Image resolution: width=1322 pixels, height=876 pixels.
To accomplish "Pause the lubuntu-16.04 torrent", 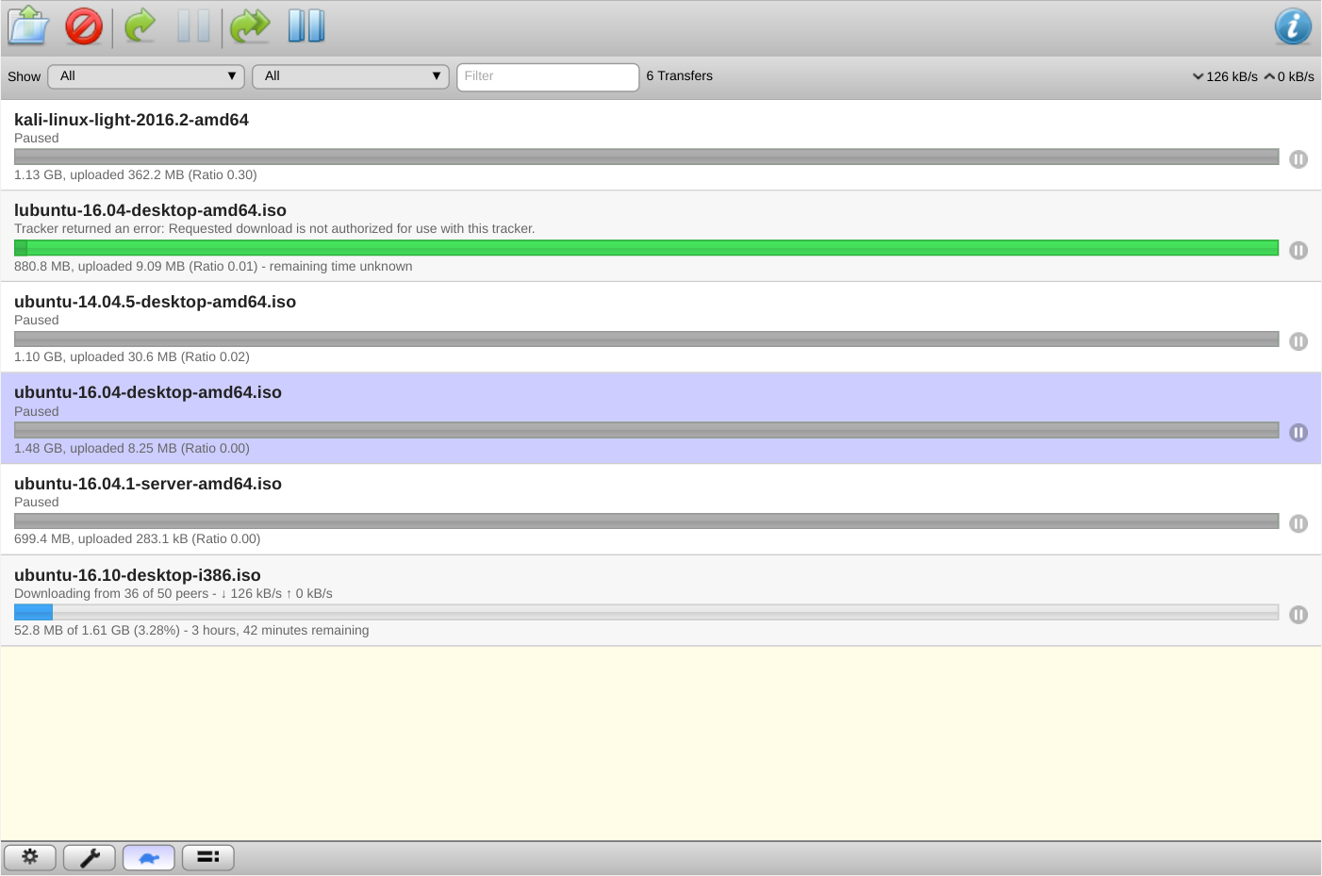I will pos(1298,250).
